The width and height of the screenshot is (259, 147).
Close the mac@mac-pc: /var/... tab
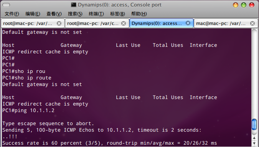point(252,23)
